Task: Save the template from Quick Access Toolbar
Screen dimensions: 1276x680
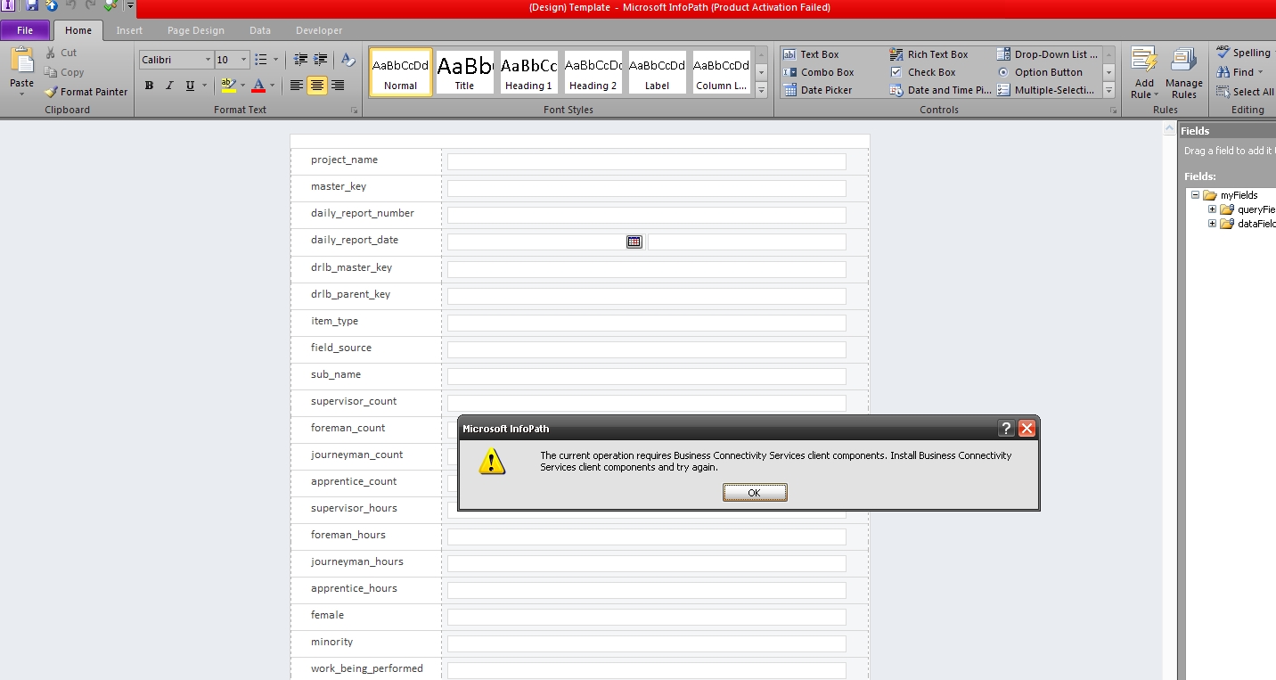Action: 33,6
